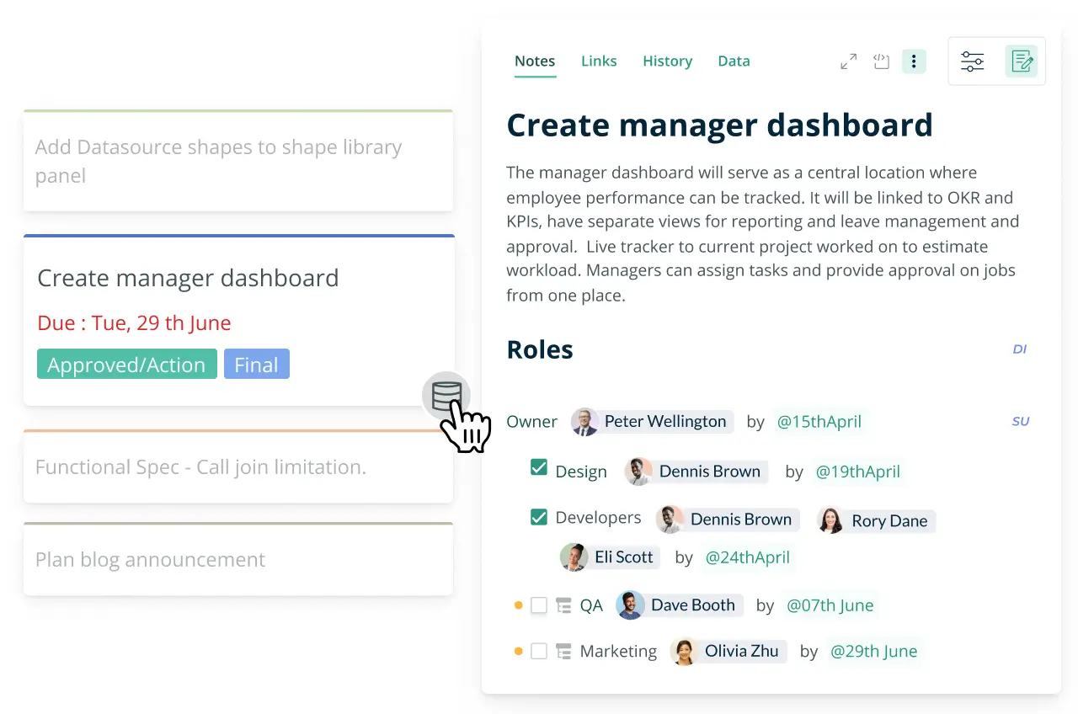1078x714 pixels.
Task: Click the subtask icon next to QA
Action: [563, 605]
